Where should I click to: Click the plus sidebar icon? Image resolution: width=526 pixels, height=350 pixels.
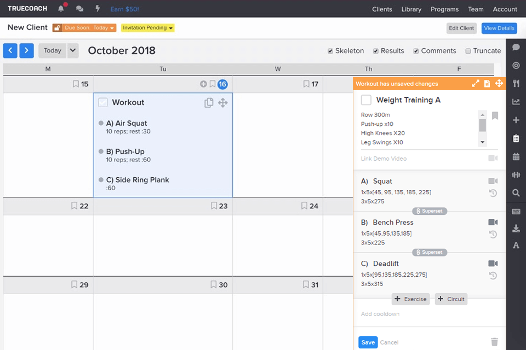pos(516,120)
